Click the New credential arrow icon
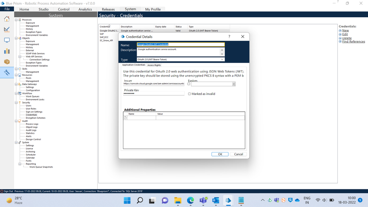Image resolution: width=368 pixels, height=207 pixels. [x=340, y=31]
